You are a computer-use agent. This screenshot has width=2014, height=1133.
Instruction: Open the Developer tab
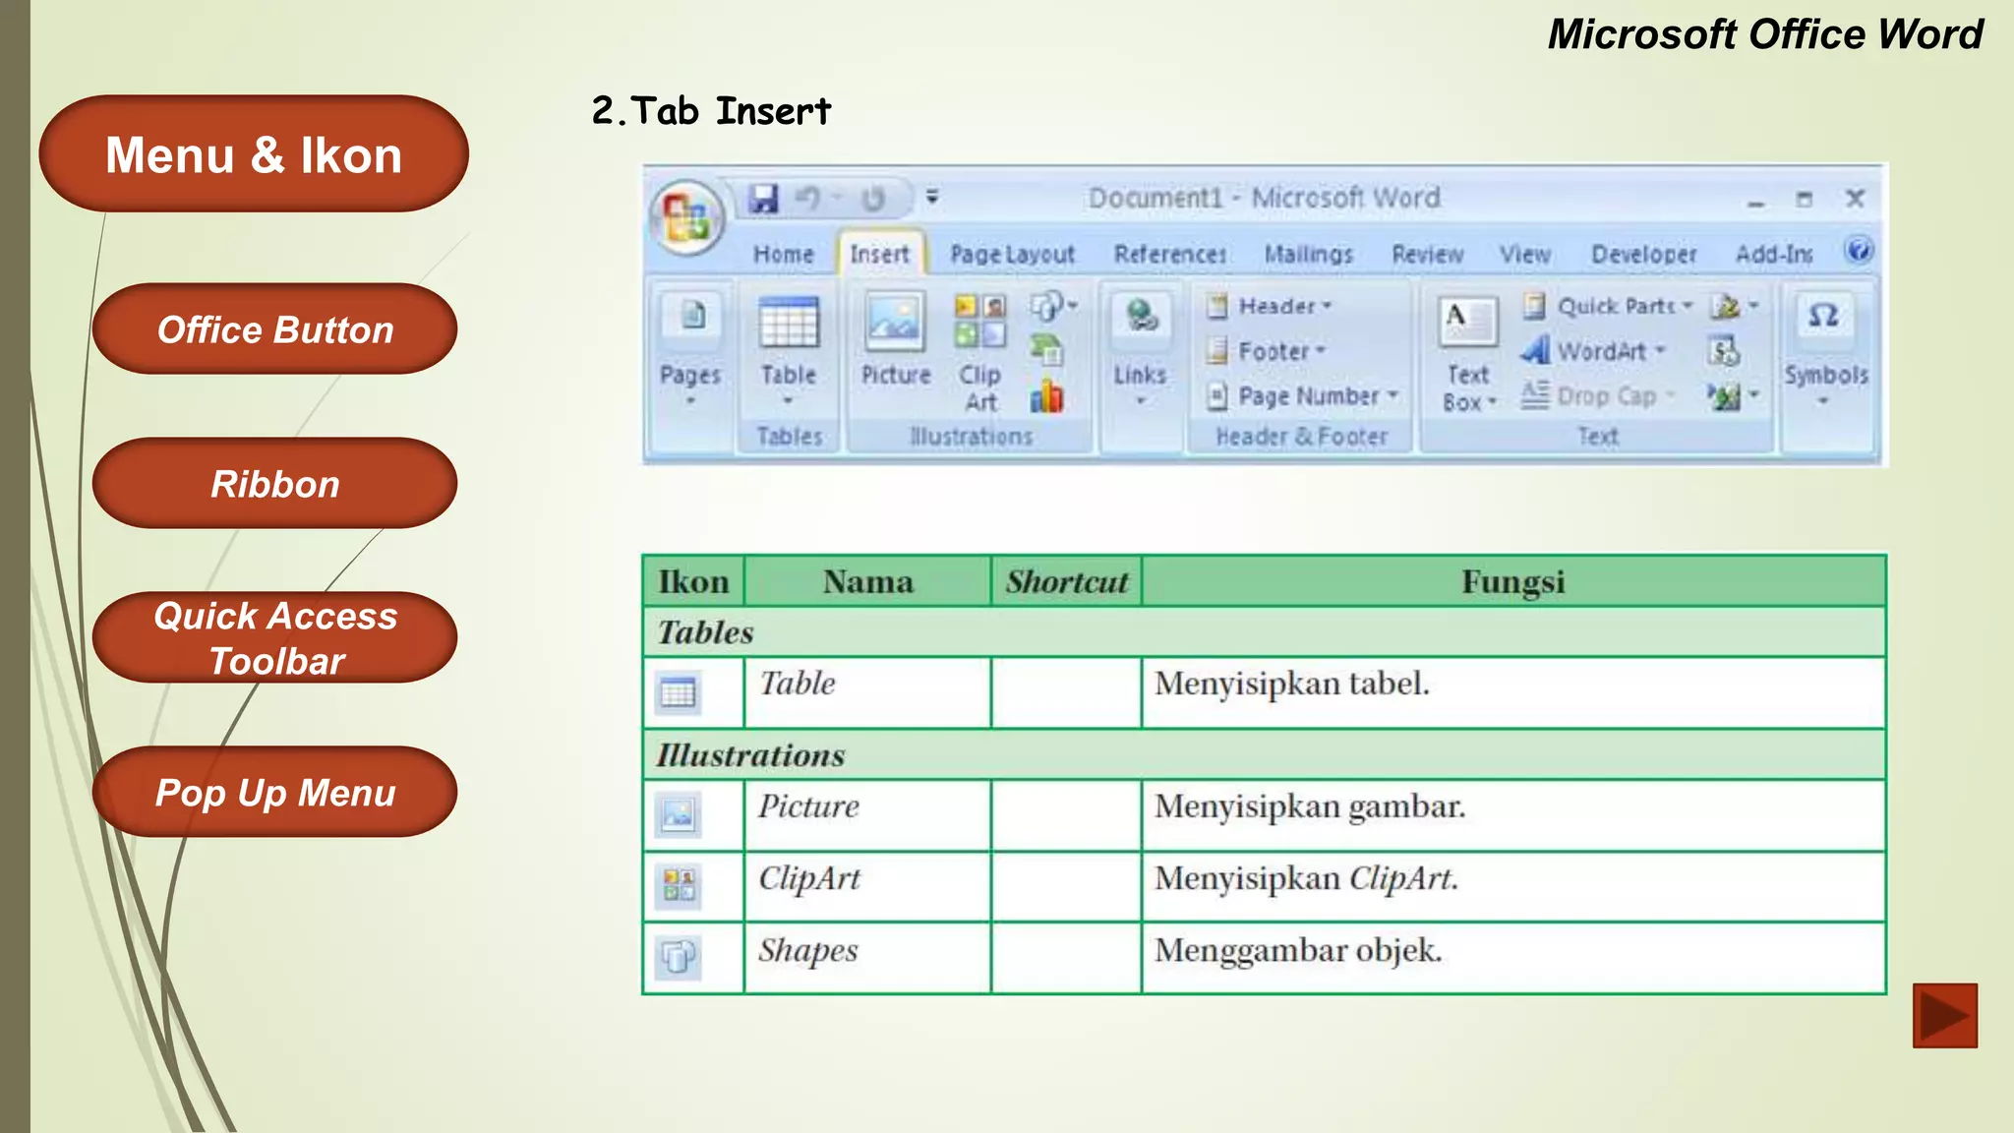(1644, 255)
